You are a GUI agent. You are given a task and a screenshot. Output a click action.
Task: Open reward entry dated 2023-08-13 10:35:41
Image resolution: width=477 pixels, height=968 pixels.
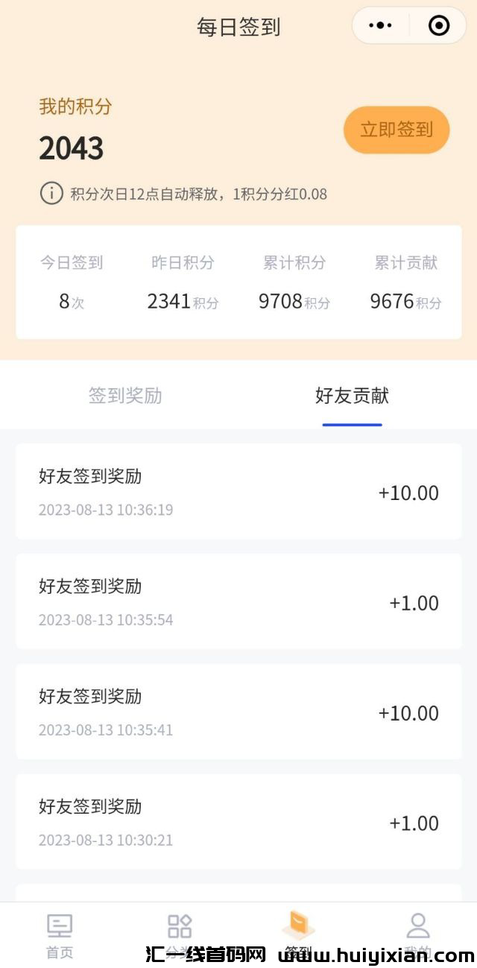coord(238,712)
